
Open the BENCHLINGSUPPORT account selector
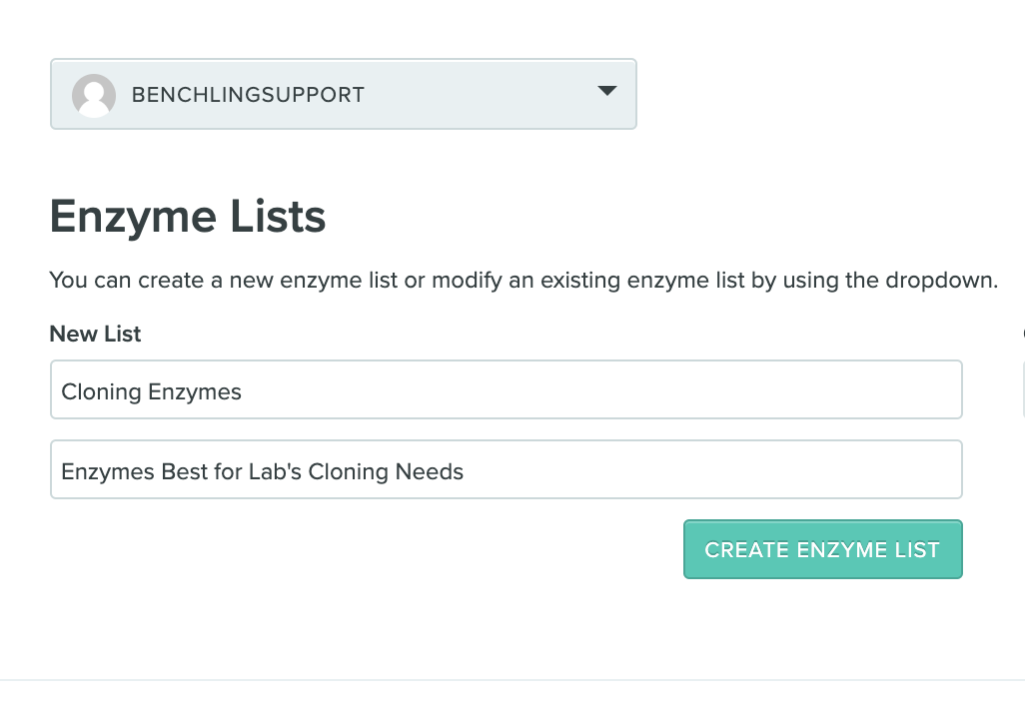(343, 94)
